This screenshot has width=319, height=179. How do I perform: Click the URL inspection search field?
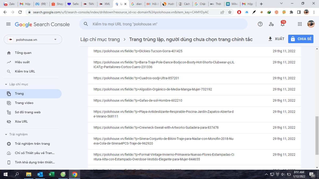point(163,24)
